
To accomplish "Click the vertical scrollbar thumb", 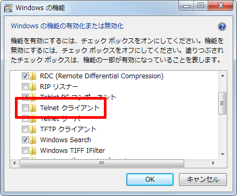I will click(x=223, y=103).
